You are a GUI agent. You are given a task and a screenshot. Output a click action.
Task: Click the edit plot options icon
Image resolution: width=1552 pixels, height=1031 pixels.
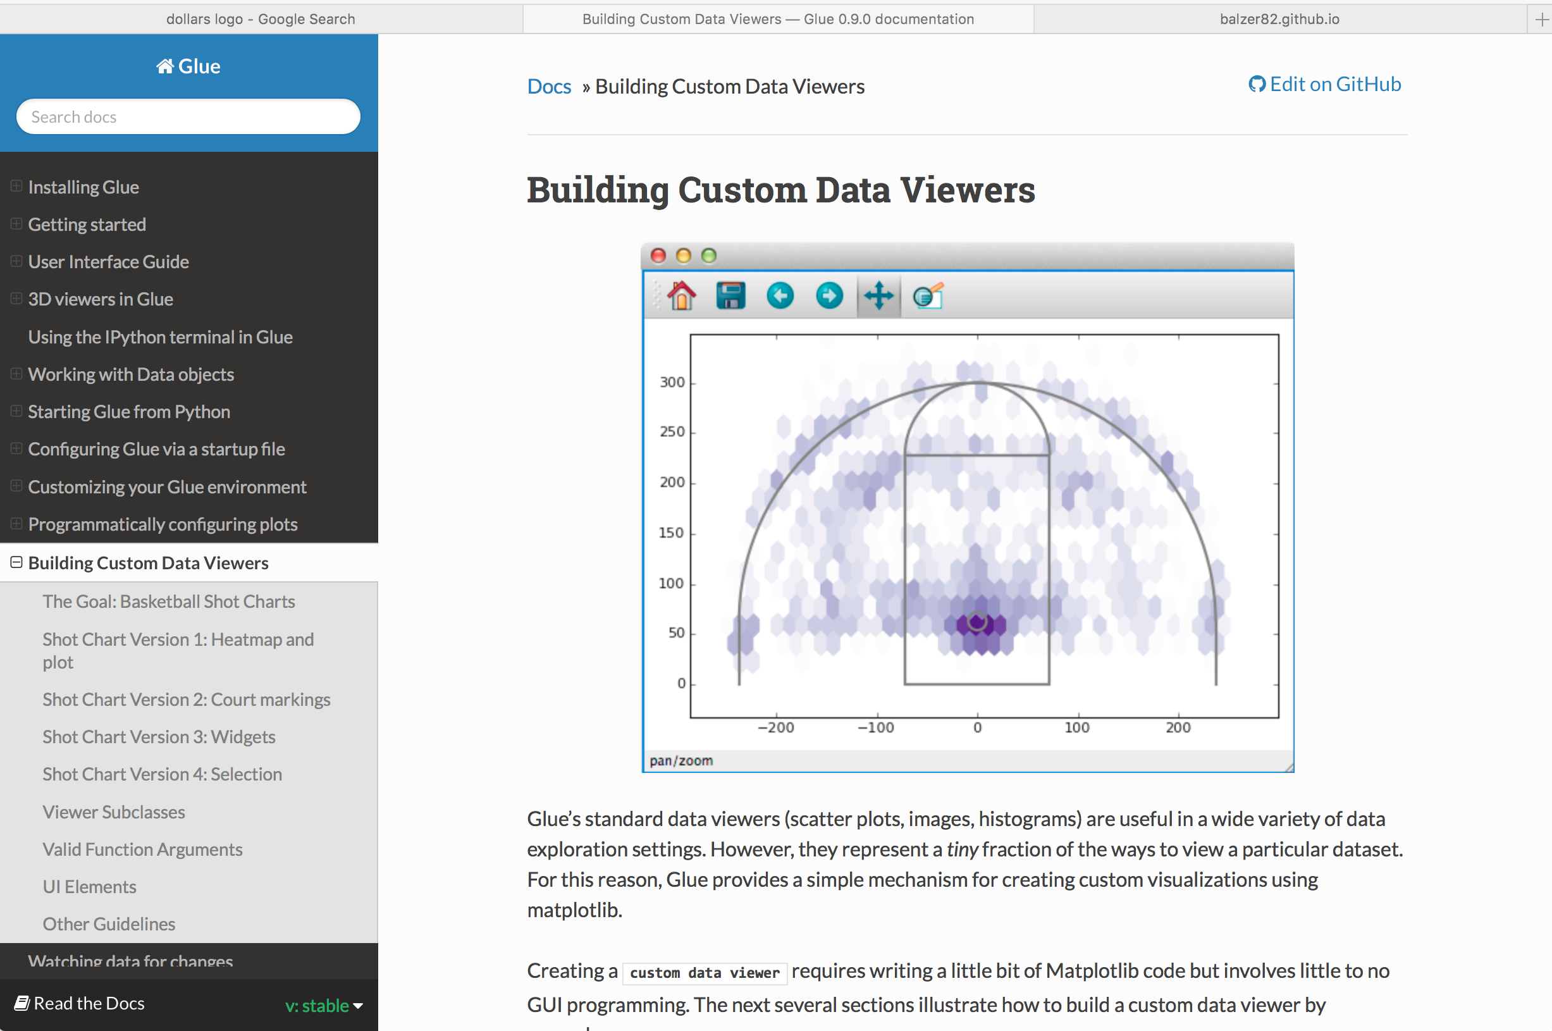click(x=928, y=296)
